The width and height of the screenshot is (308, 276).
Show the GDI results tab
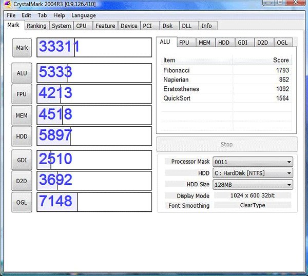coord(244,43)
